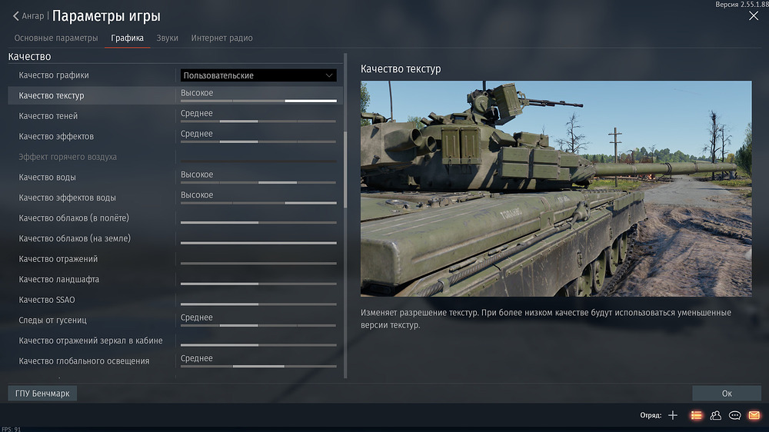769x432 pixels.
Task: Open the Звуки tab
Action: click(167, 38)
